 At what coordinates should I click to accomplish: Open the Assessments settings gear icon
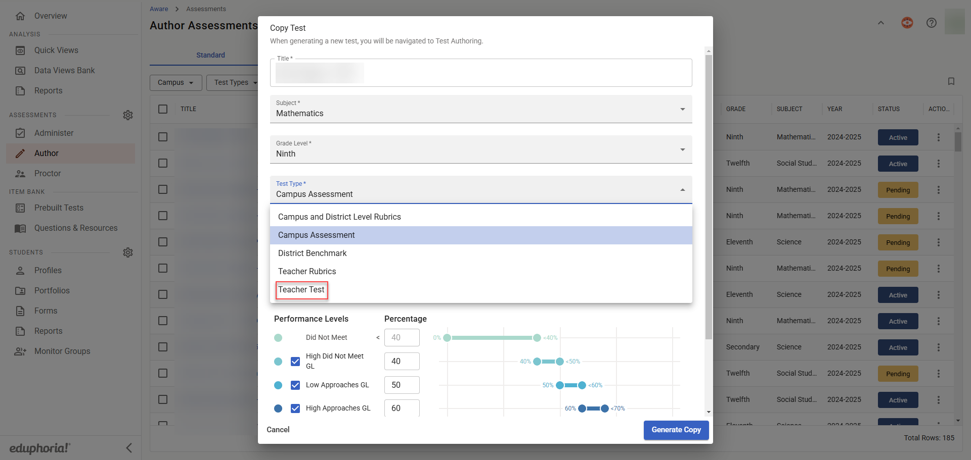point(128,115)
